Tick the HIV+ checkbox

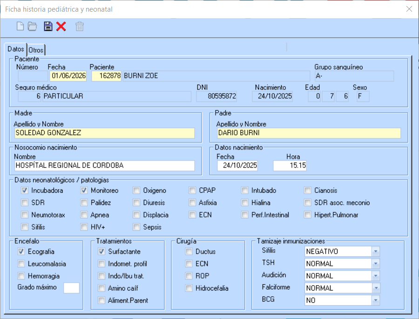84,227
